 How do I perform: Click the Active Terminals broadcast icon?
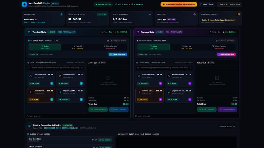(x=150, y=14)
